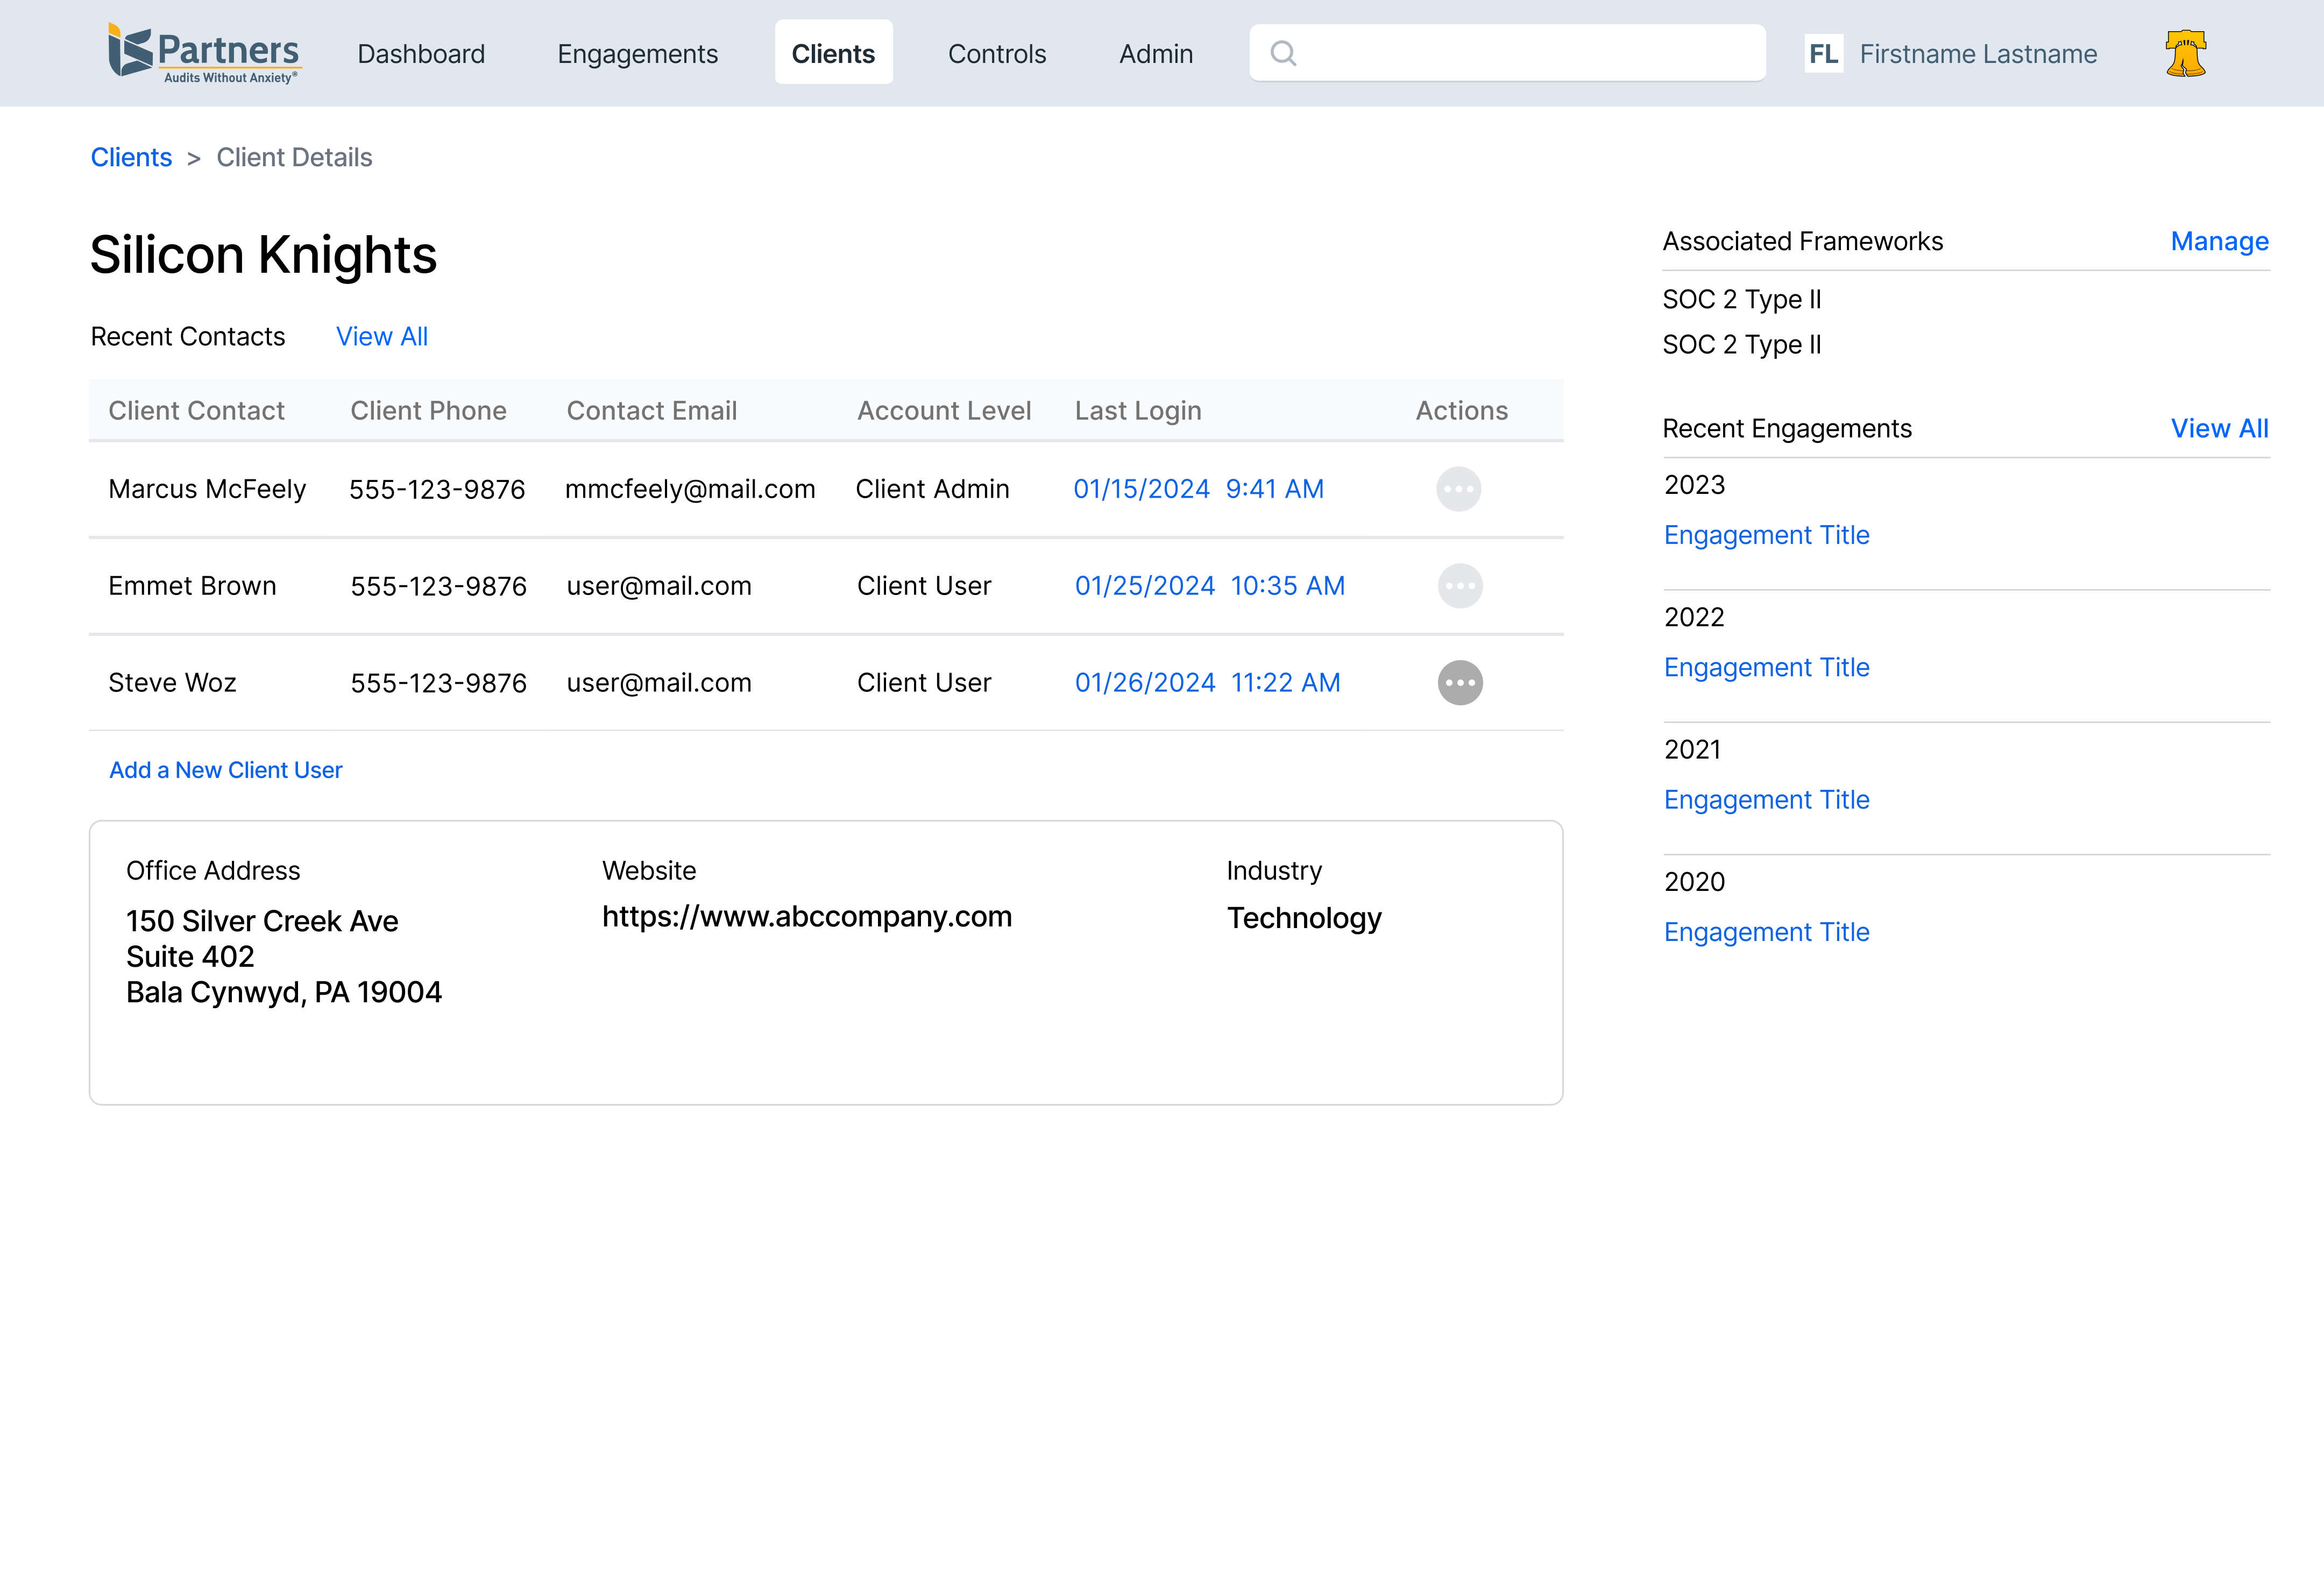The height and width of the screenshot is (1593, 2324).
Task: Select the Marcus McFeely contact name
Action: tap(207, 489)
